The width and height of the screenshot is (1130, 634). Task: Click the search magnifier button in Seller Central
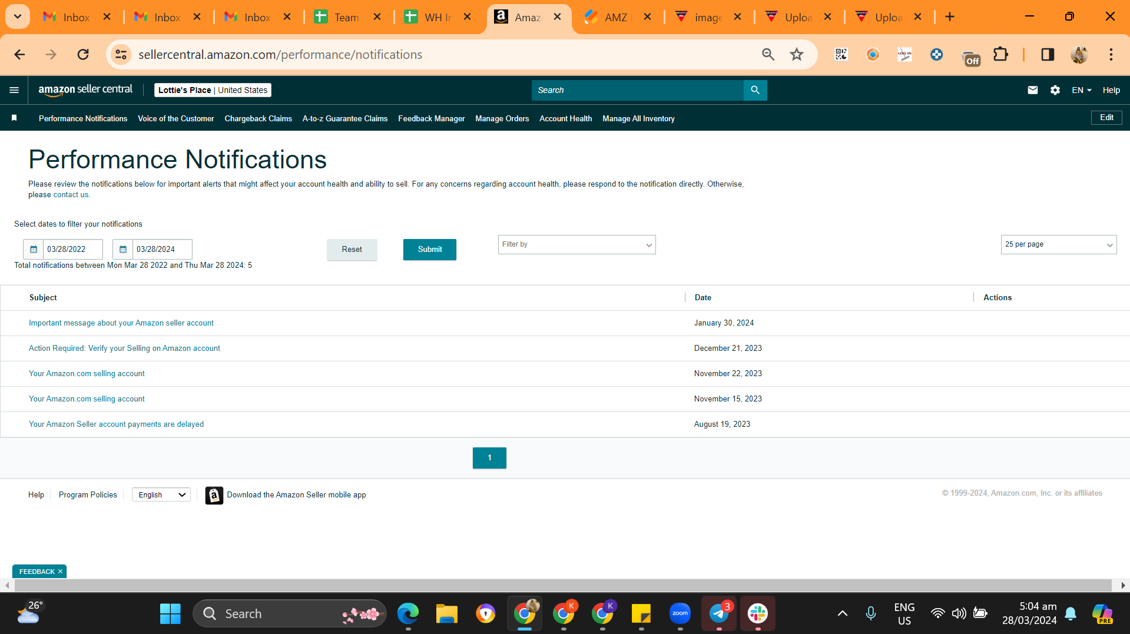pos(755,90)
